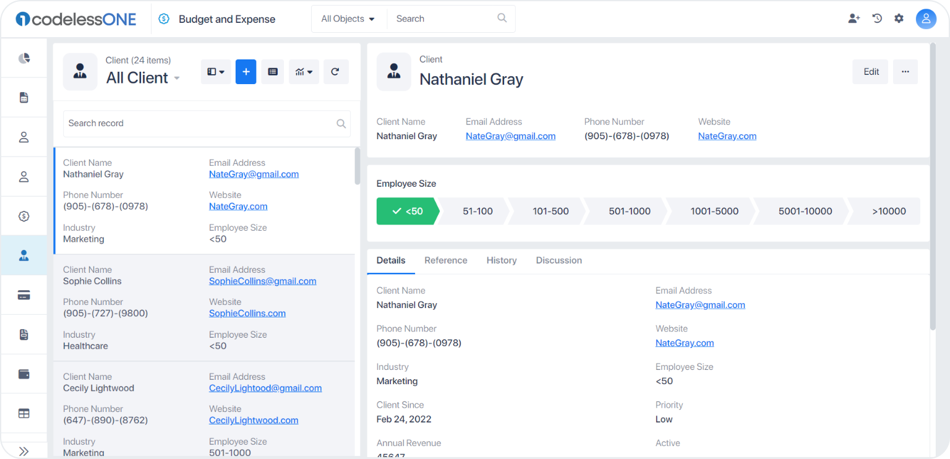Switch to the History tab
The image size is (950, 459).
point(502,260)
